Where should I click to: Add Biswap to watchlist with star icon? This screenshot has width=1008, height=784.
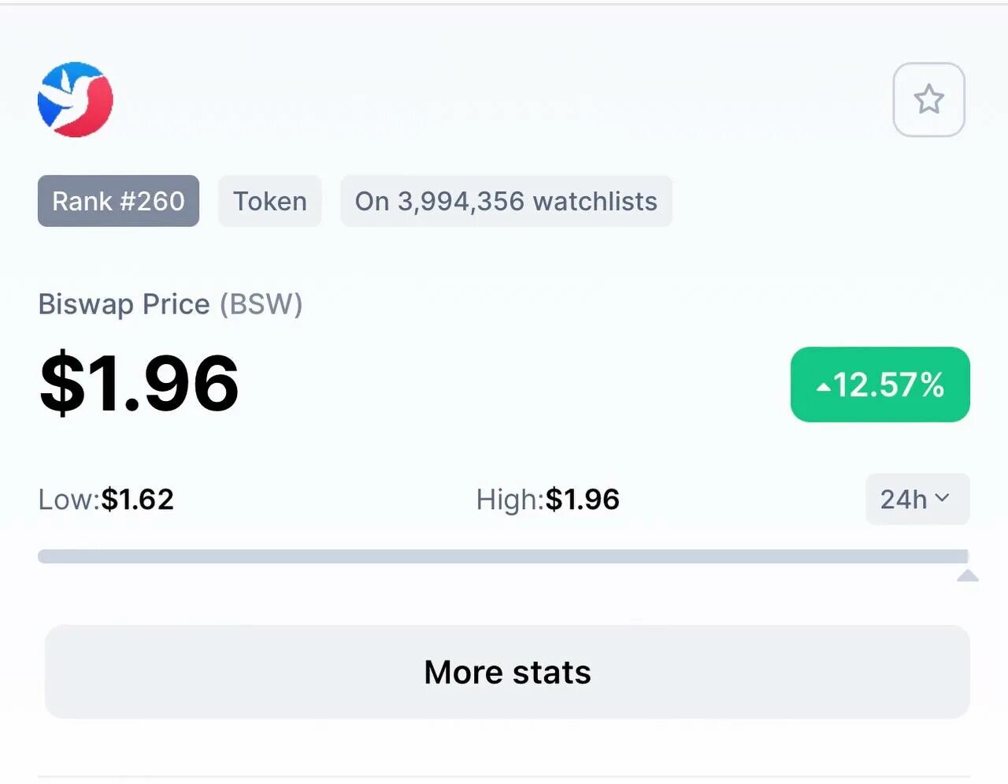click(928, 99)
